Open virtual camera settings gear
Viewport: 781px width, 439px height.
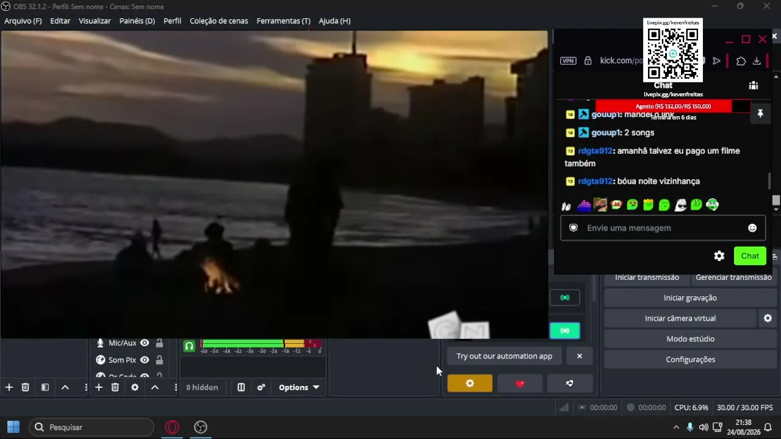(x=768, y=318)
